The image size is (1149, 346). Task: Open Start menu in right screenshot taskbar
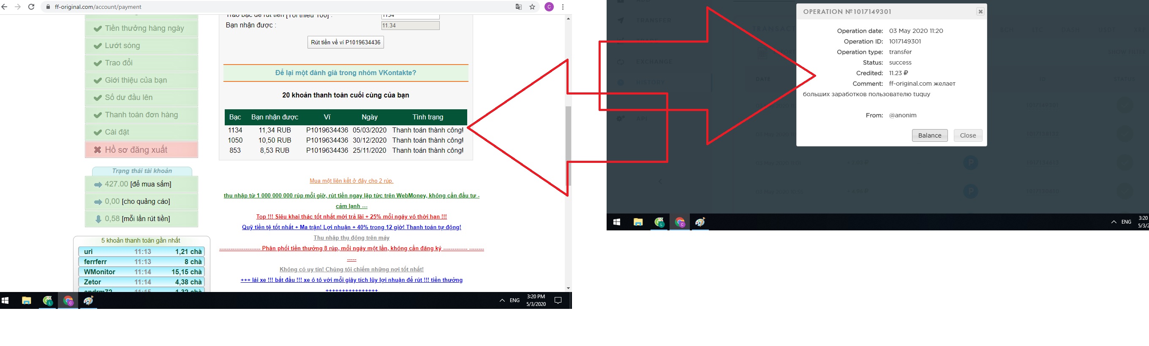pyautogui.click(x=617, y=222)
